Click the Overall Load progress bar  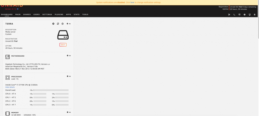pos(51,90)
